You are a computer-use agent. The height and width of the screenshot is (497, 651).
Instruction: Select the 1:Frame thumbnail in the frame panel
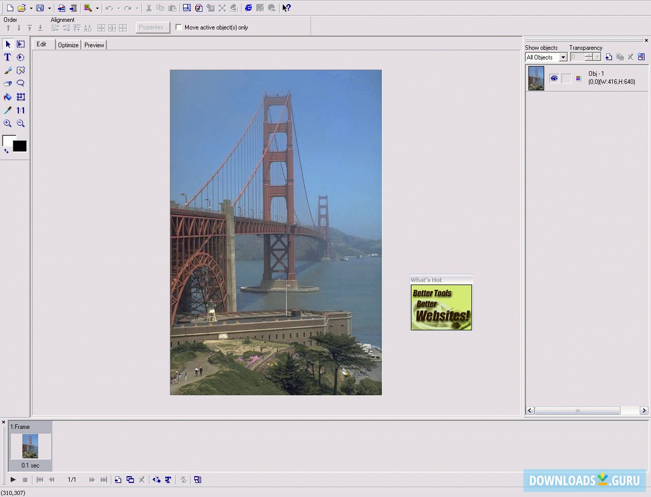(30, 446)
